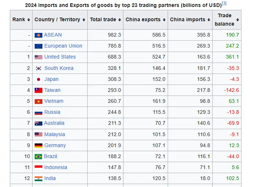Open the Vietnam link
Image resolution: width=278 pixels, height=187 pixels.
point(54,101)
